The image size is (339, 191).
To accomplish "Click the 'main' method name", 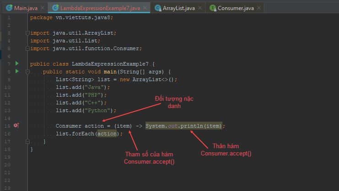I will pyautogui.click(x=110, y=72).
